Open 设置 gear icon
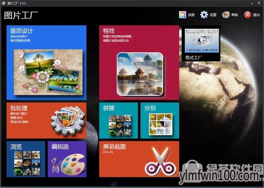Viewport: 264px width, 188px height. point(204,15)
